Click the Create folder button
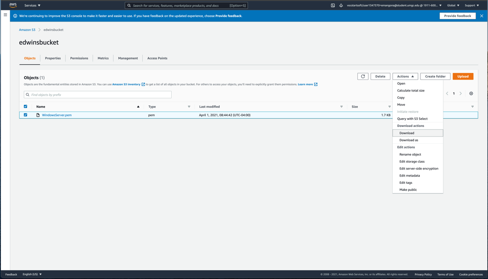The width and height of the screenshot is (488, 279). (436, 76)
